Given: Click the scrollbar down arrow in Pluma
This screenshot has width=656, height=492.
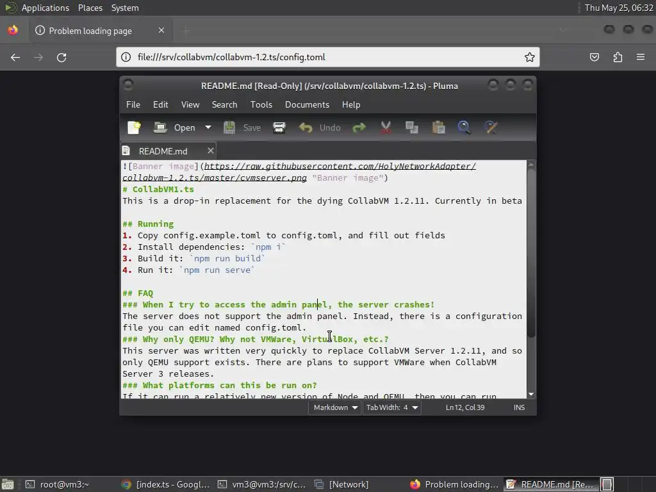Looking at the screenshot, I should (x=531, y=394).
